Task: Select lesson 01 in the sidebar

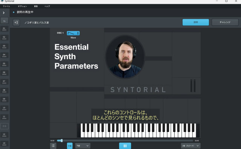Action: (x=4, y=29)
